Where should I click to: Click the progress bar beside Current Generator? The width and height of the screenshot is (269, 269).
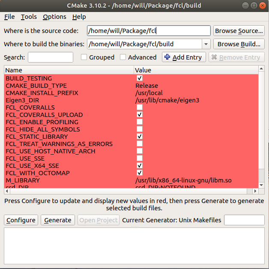tap(244, 220)
